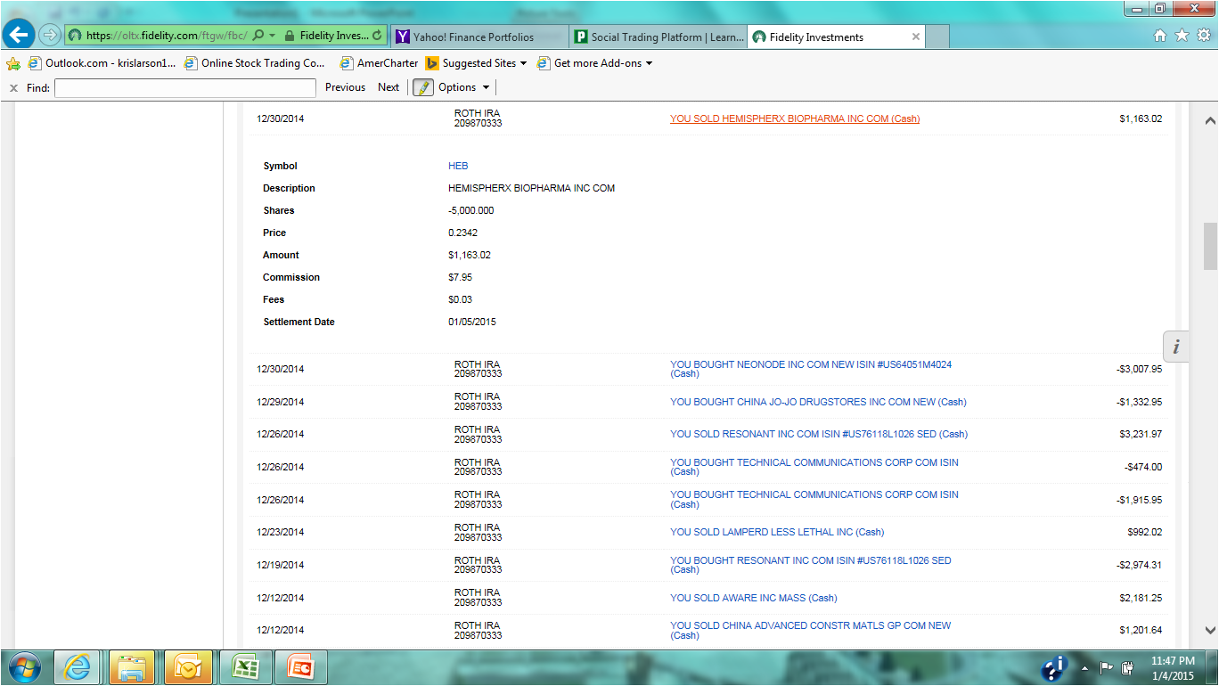
Task: Click the vertical scrollbar down arrow
Action: 1210,629
